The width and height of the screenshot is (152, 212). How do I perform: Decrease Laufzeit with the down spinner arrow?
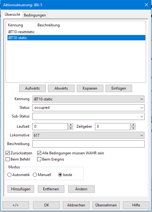click(x=71, y=128)
